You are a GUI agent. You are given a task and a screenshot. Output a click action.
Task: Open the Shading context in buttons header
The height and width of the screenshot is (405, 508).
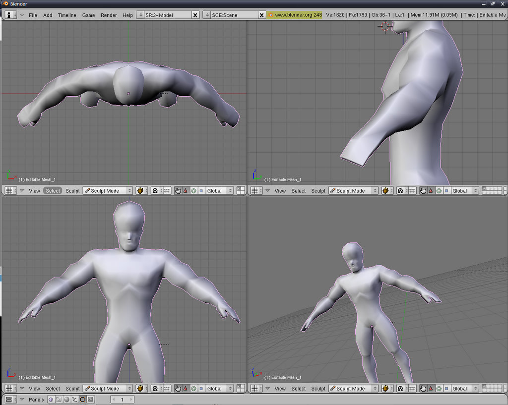click(x=66, y=399)
